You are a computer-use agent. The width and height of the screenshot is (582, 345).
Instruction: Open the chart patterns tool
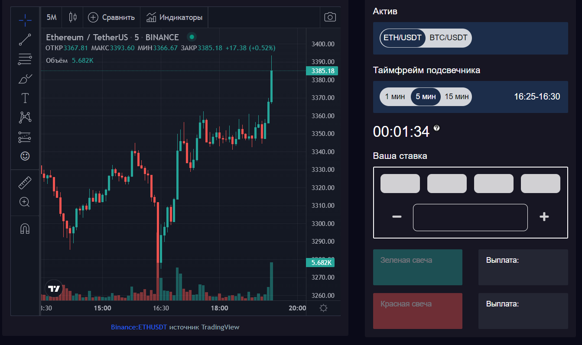[25, 117]
